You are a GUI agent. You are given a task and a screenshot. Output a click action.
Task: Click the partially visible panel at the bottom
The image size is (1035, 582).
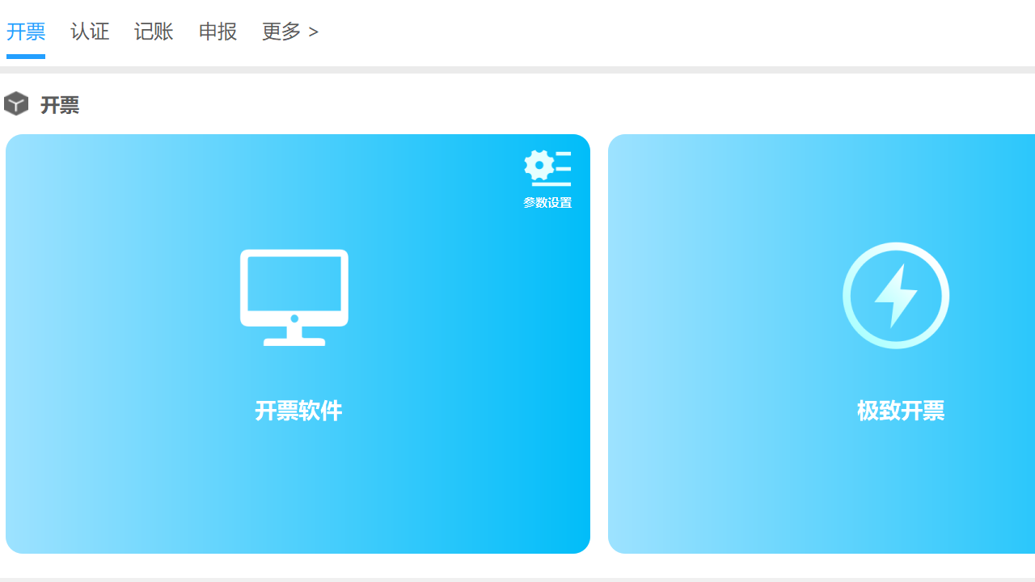517,579
